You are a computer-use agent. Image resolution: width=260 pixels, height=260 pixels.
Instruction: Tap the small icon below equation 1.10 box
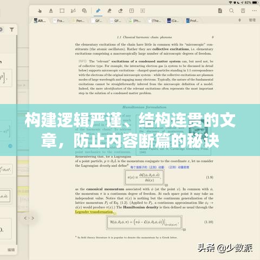[184, 230]
